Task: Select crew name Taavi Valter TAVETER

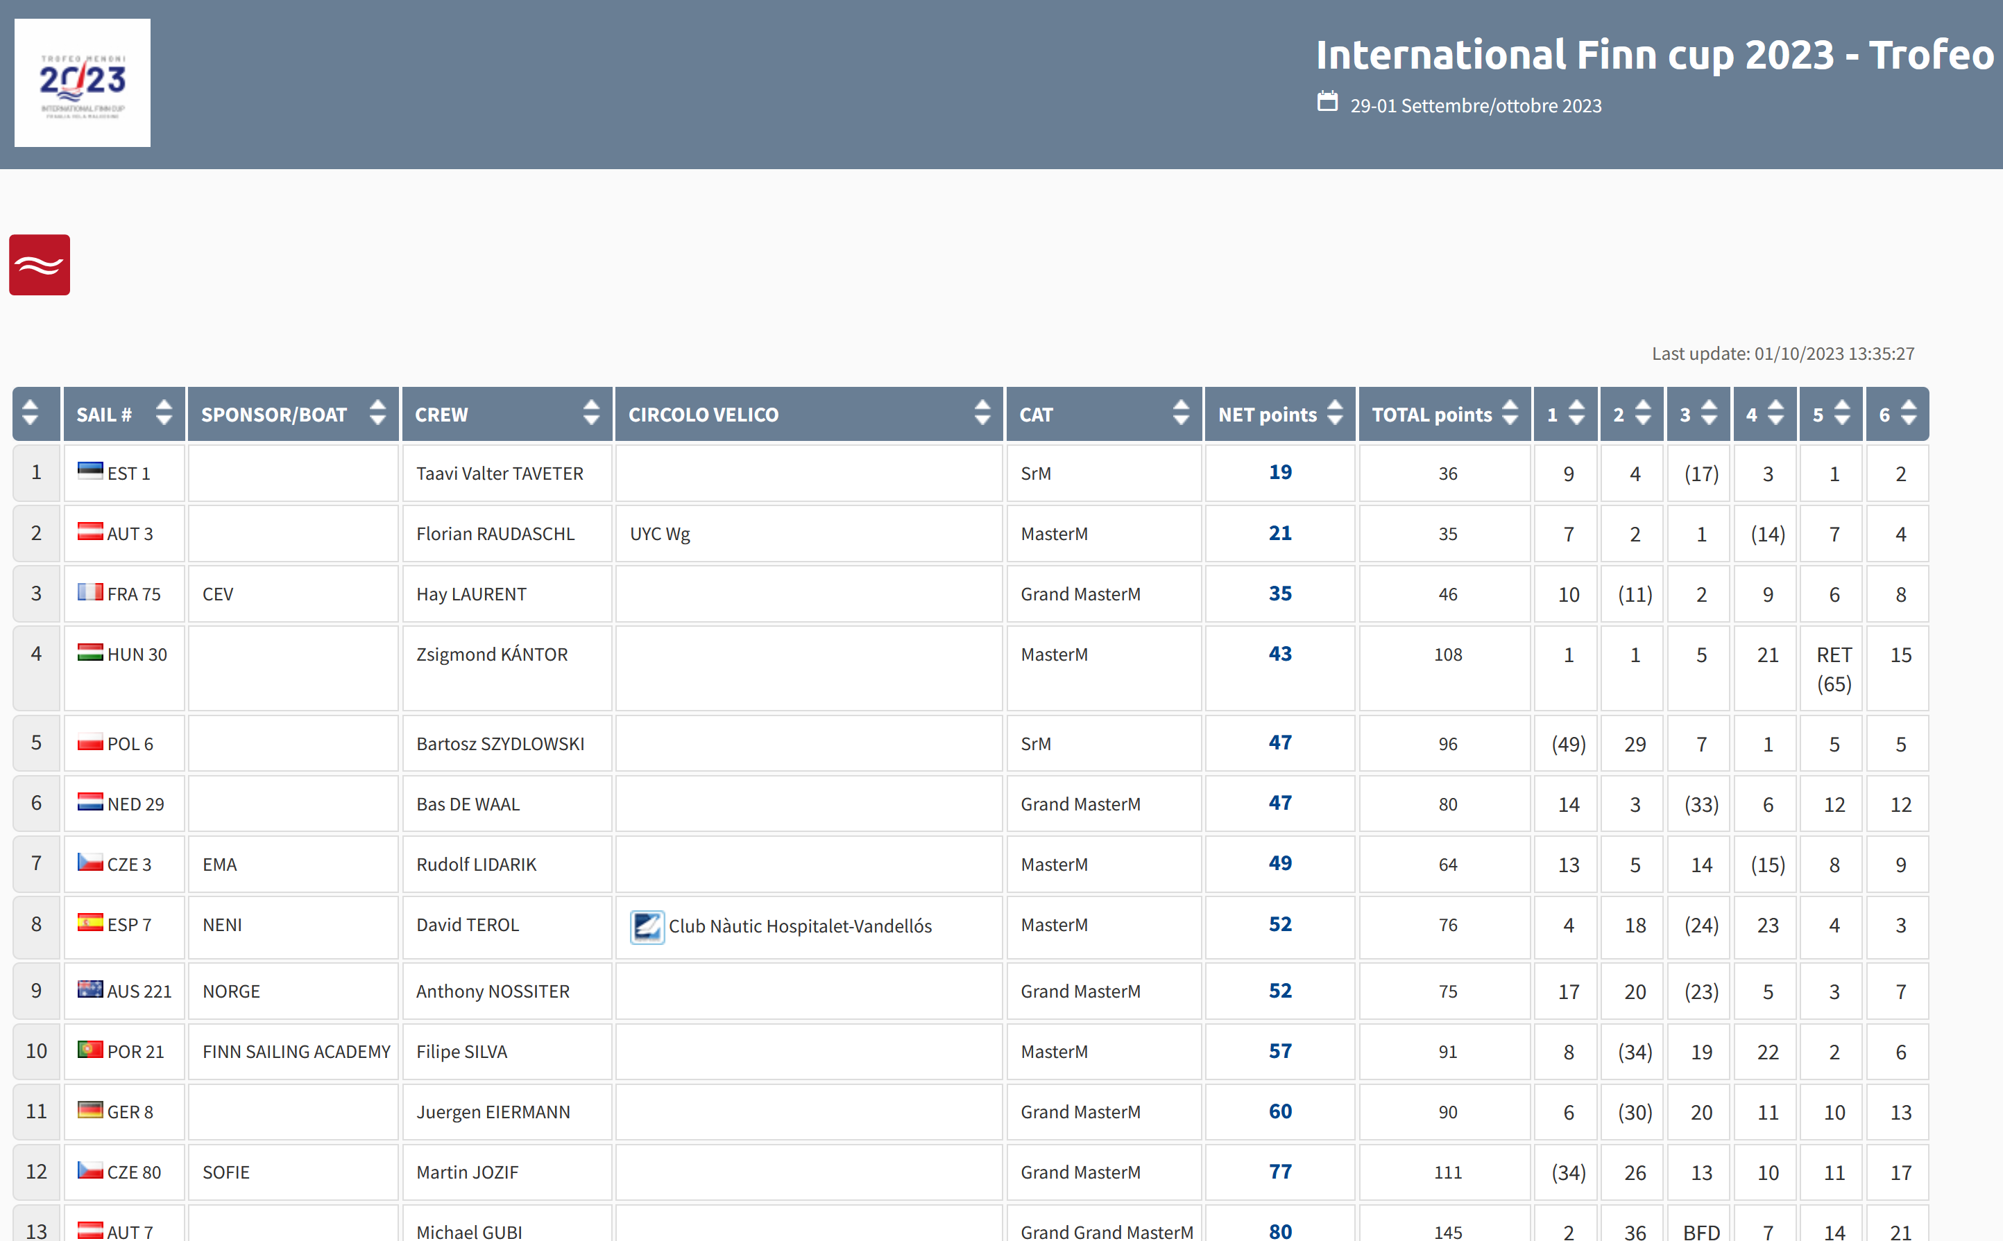Action: click(x=500, y=474)
